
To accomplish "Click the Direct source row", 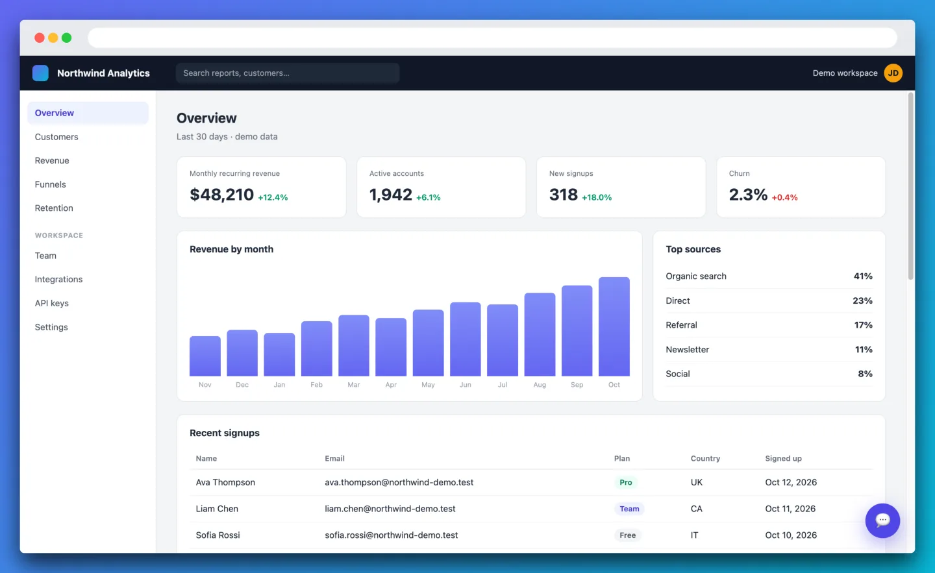I will 769,301.
